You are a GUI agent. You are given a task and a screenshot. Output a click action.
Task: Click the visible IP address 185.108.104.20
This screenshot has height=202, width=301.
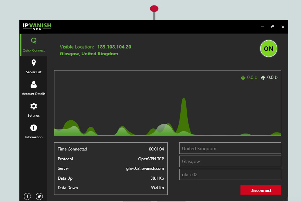tap(114, 47)
